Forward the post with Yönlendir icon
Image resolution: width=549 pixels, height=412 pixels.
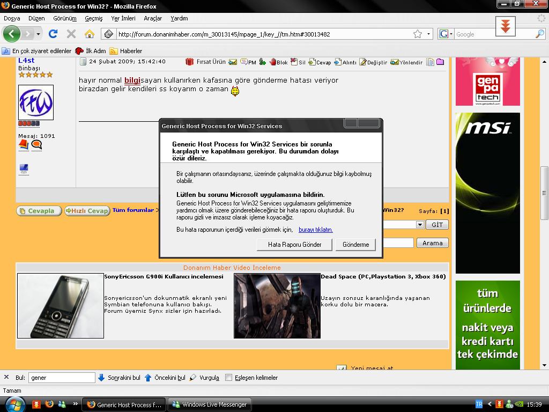tap(394, 62)
